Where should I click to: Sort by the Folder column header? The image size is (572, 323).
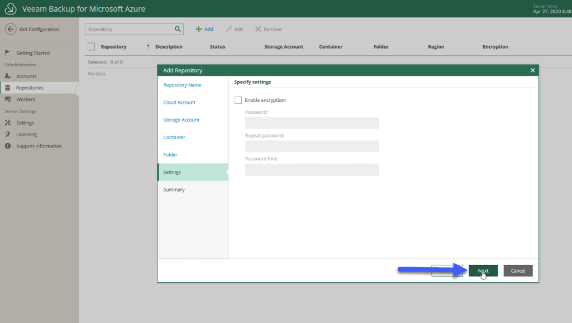point(381,47)
